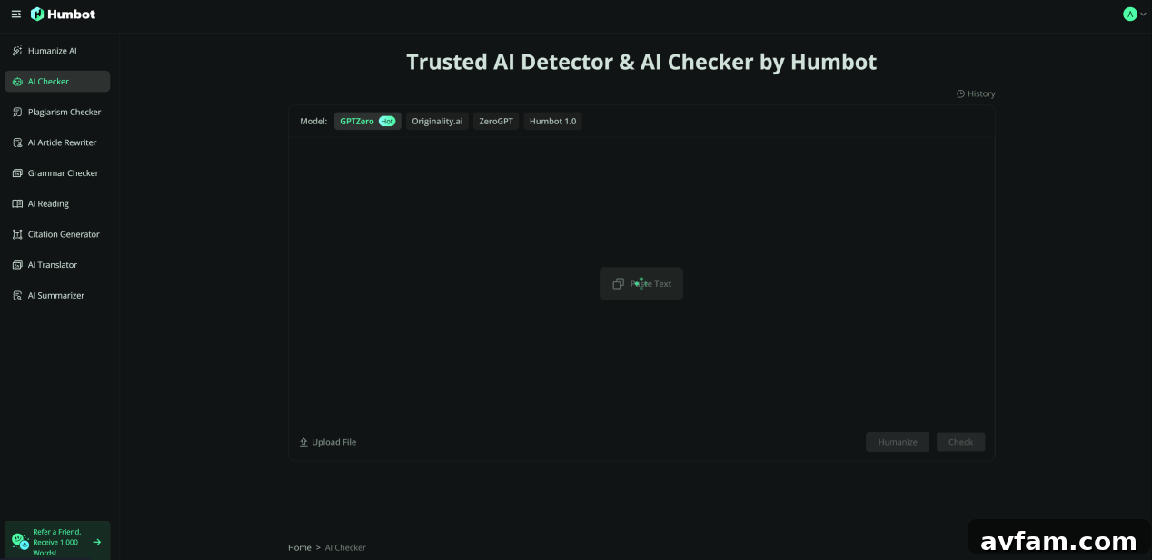
Task: Open Refer a Friend banner
Action: click(57, 542)
